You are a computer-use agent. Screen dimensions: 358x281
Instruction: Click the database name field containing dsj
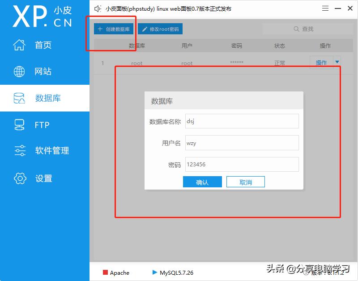click(x=242, y=121)
